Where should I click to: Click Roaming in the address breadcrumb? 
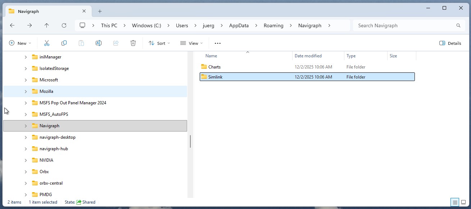[273, 25]
